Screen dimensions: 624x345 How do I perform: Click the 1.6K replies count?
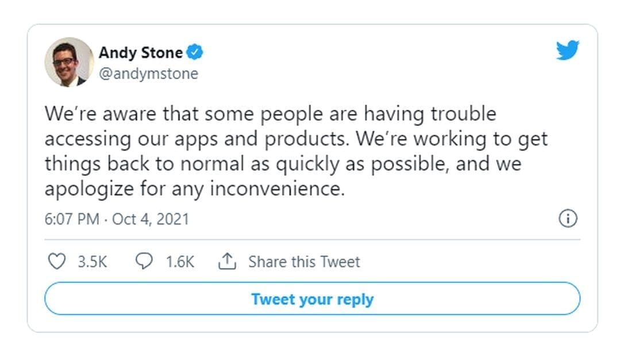[180, 262]
